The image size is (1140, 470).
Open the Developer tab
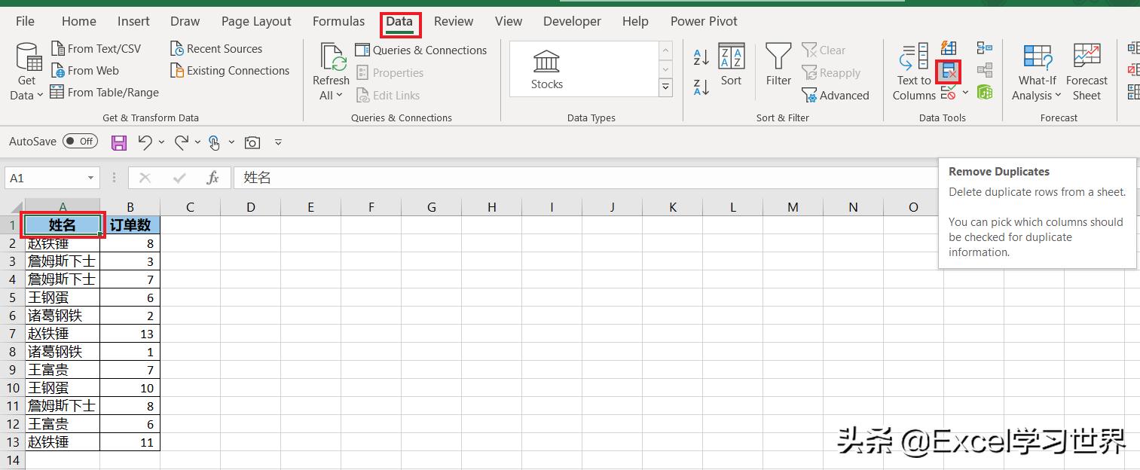click(x=572, y=21)
